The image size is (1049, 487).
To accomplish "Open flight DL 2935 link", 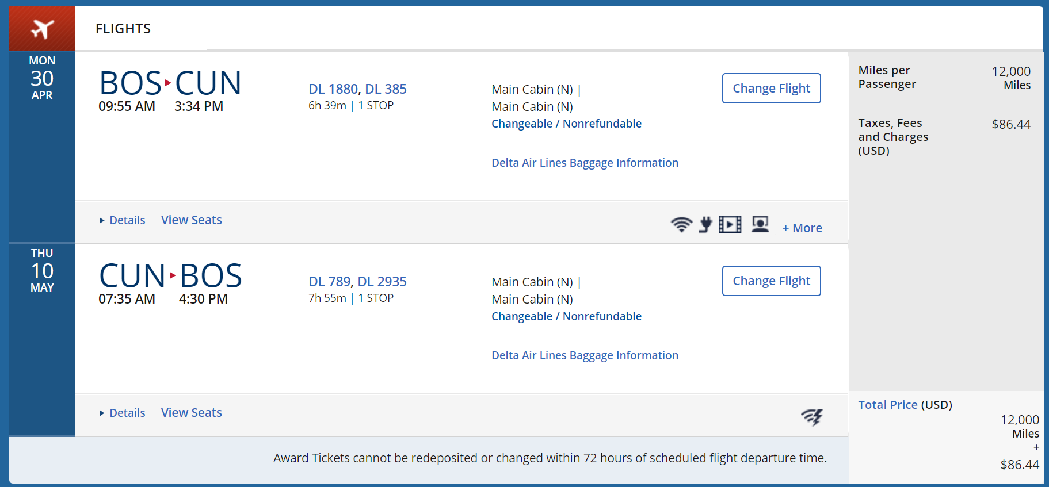I will pyautogui.click(x=382, y=282).
